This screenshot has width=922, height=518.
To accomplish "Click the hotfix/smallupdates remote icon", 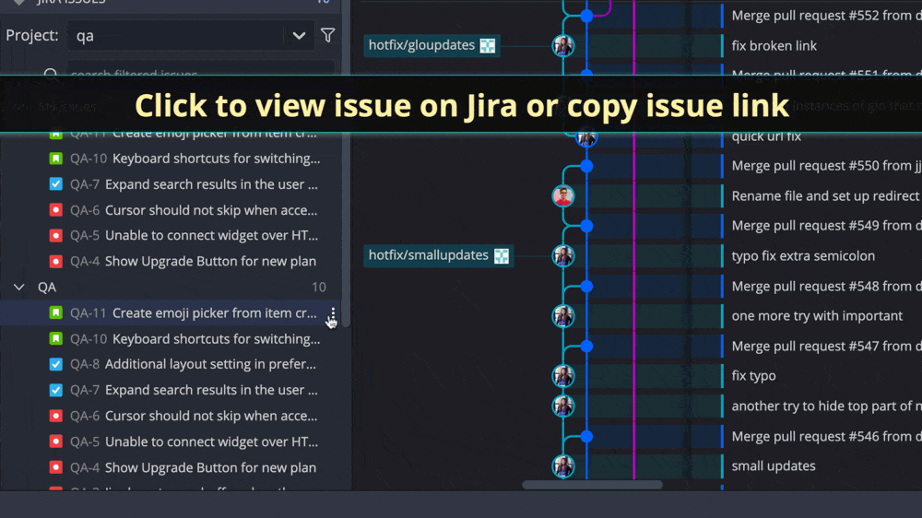I will coord(502,255).
